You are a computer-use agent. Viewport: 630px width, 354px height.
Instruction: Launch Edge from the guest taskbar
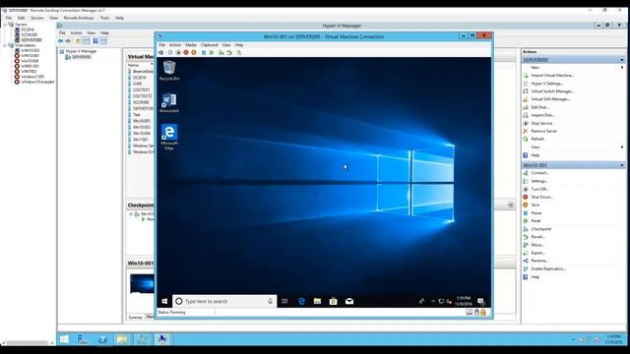301,301
